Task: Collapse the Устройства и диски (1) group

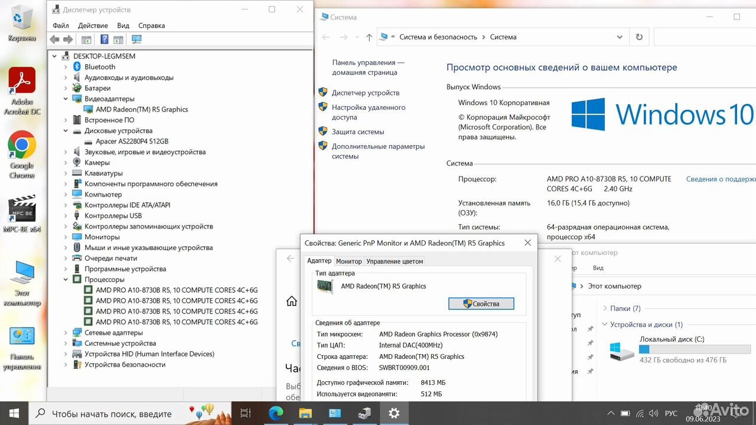Action: pyautogui.click(x=605, y=325)
